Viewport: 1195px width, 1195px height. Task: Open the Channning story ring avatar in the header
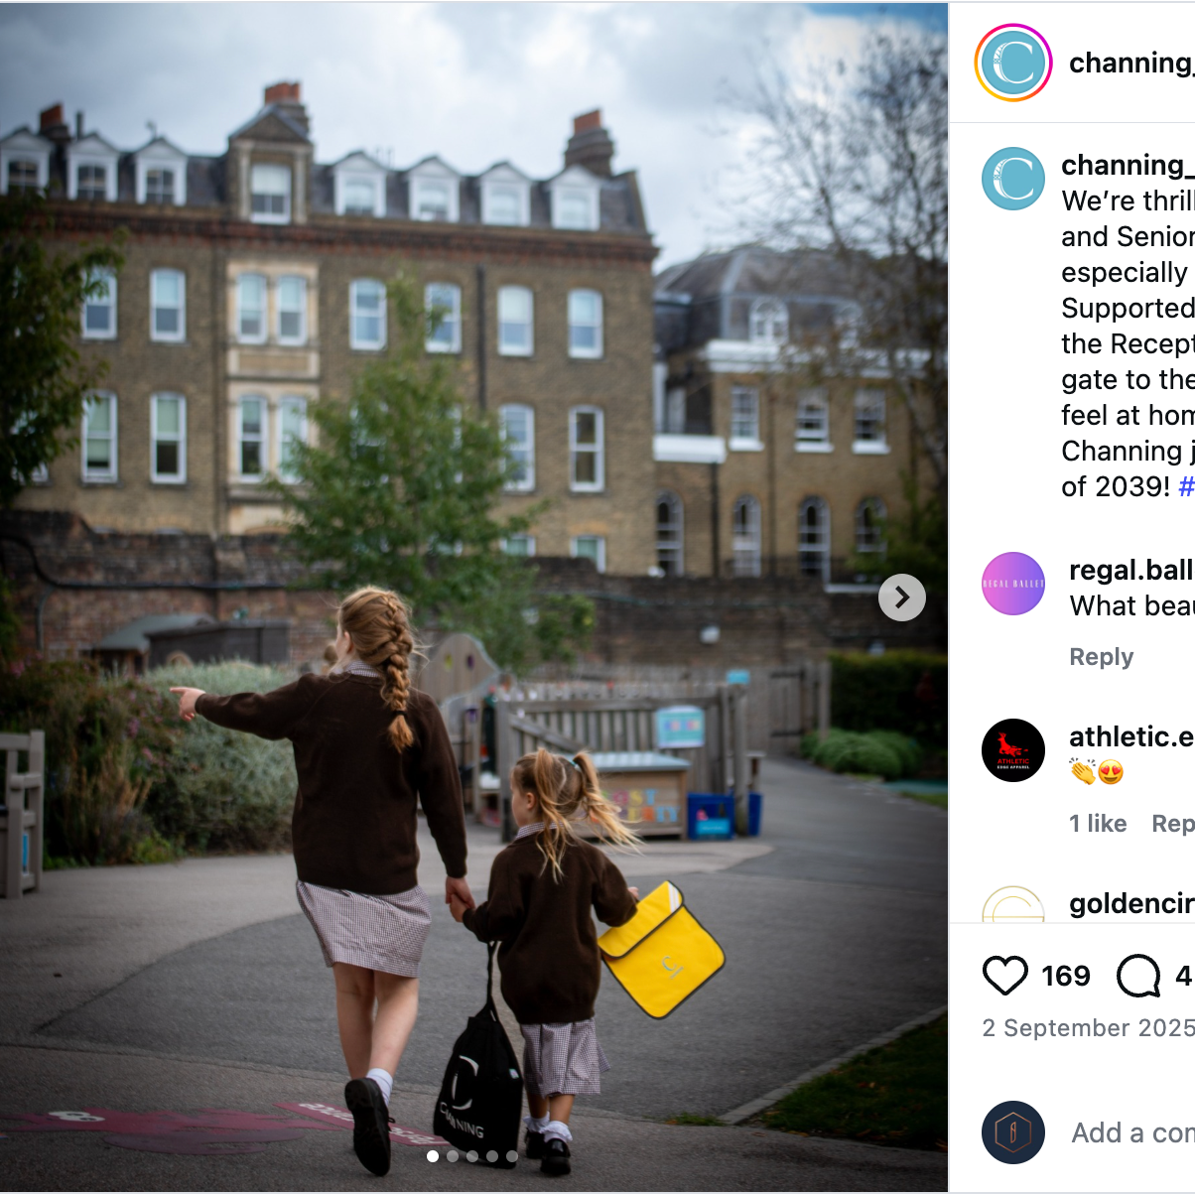1013,63
